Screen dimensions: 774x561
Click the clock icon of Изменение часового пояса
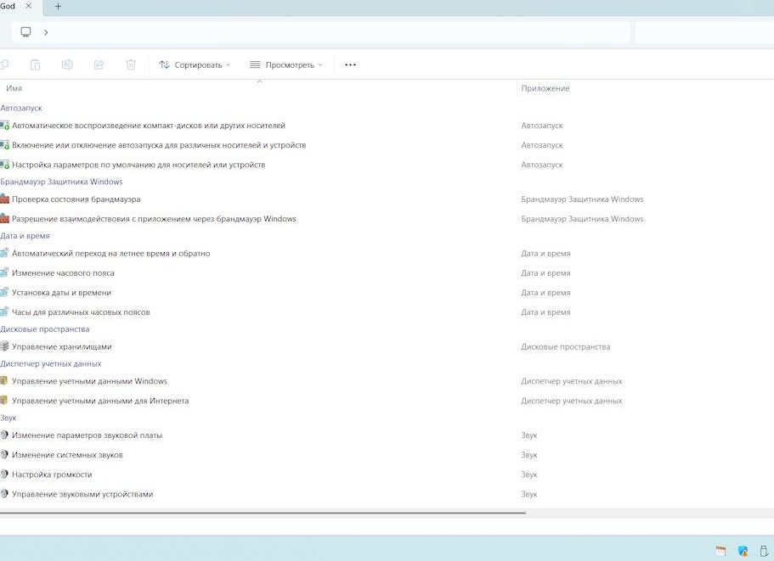point(4,272)
